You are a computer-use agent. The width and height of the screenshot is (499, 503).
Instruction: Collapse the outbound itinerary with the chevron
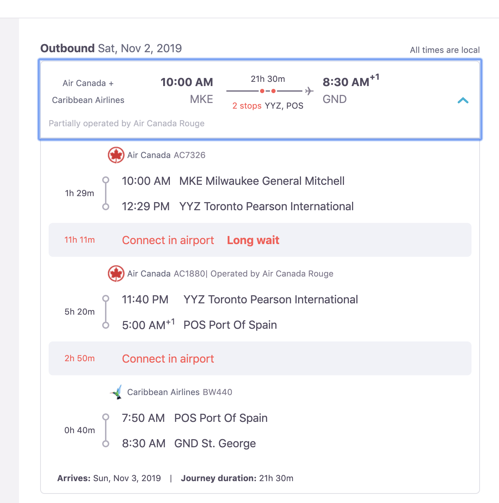(x=463, y=100)
